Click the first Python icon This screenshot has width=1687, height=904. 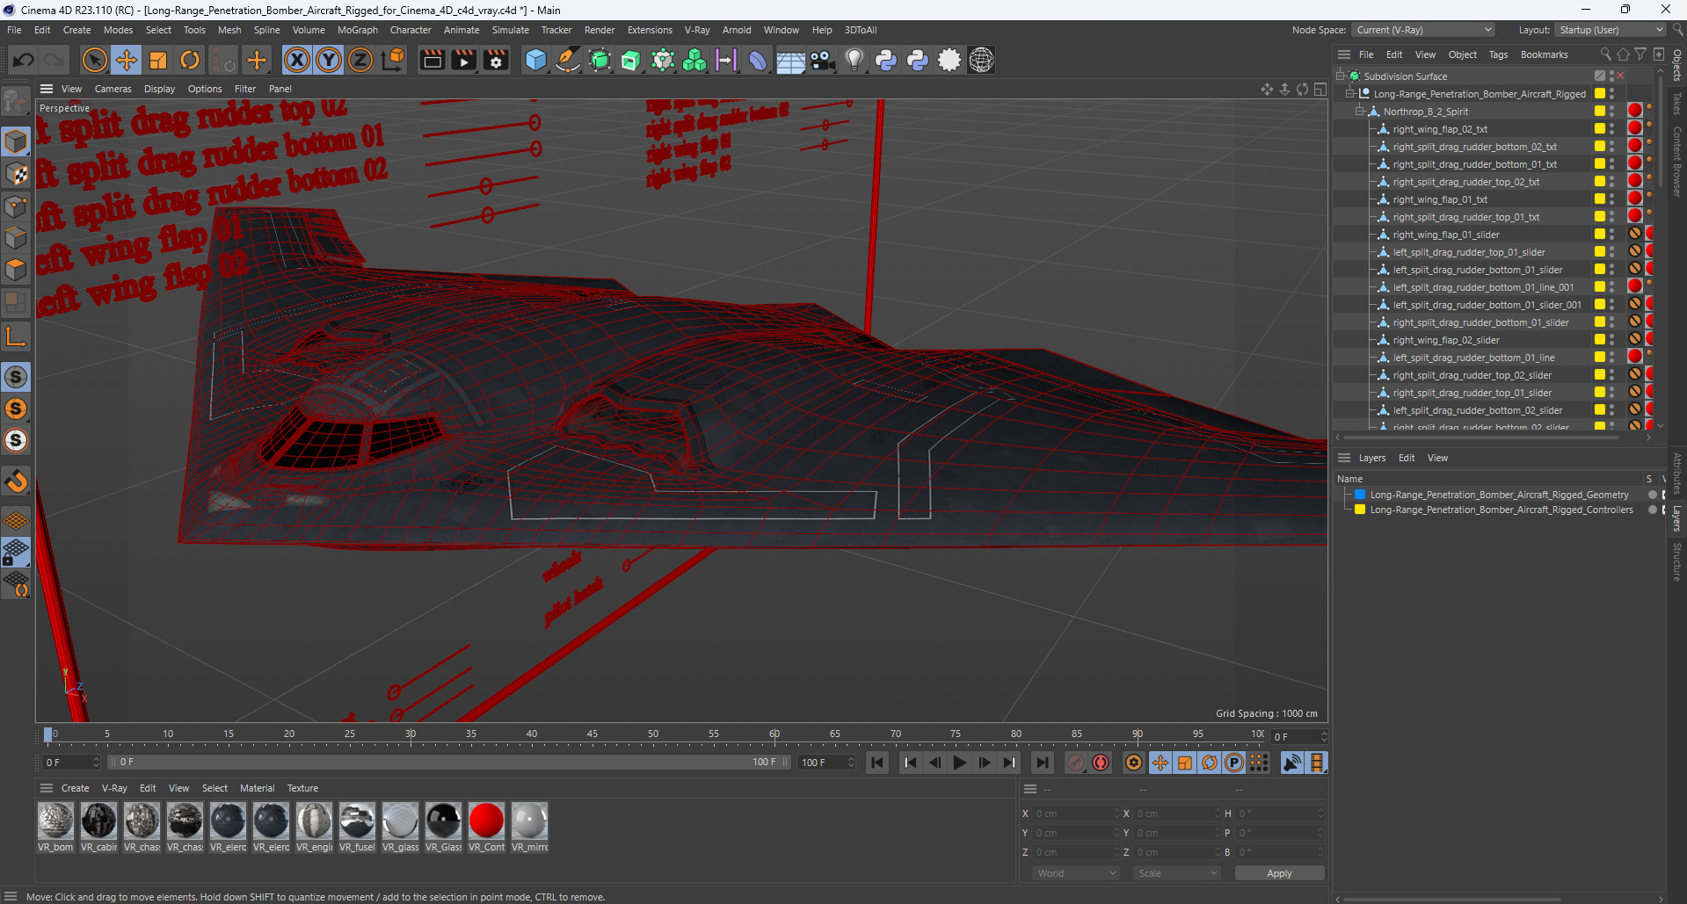886,60
